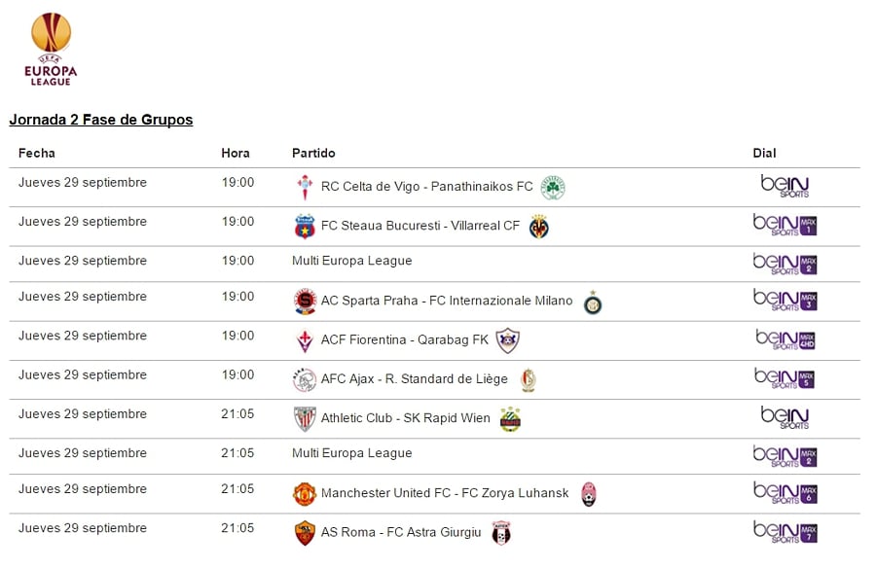The height and width of the screenshot is (569, 876).
Task: Click the UEFA Europa League logo
Action: coord(53,49)
